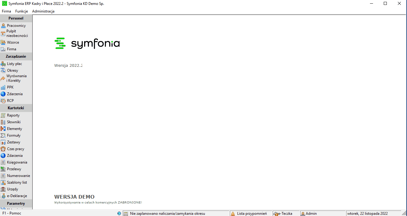Click the bell icon for reminders
Image resolution: width=407 pixels, height=216 pixels.
pyautogui.click(x=233, y=214)
